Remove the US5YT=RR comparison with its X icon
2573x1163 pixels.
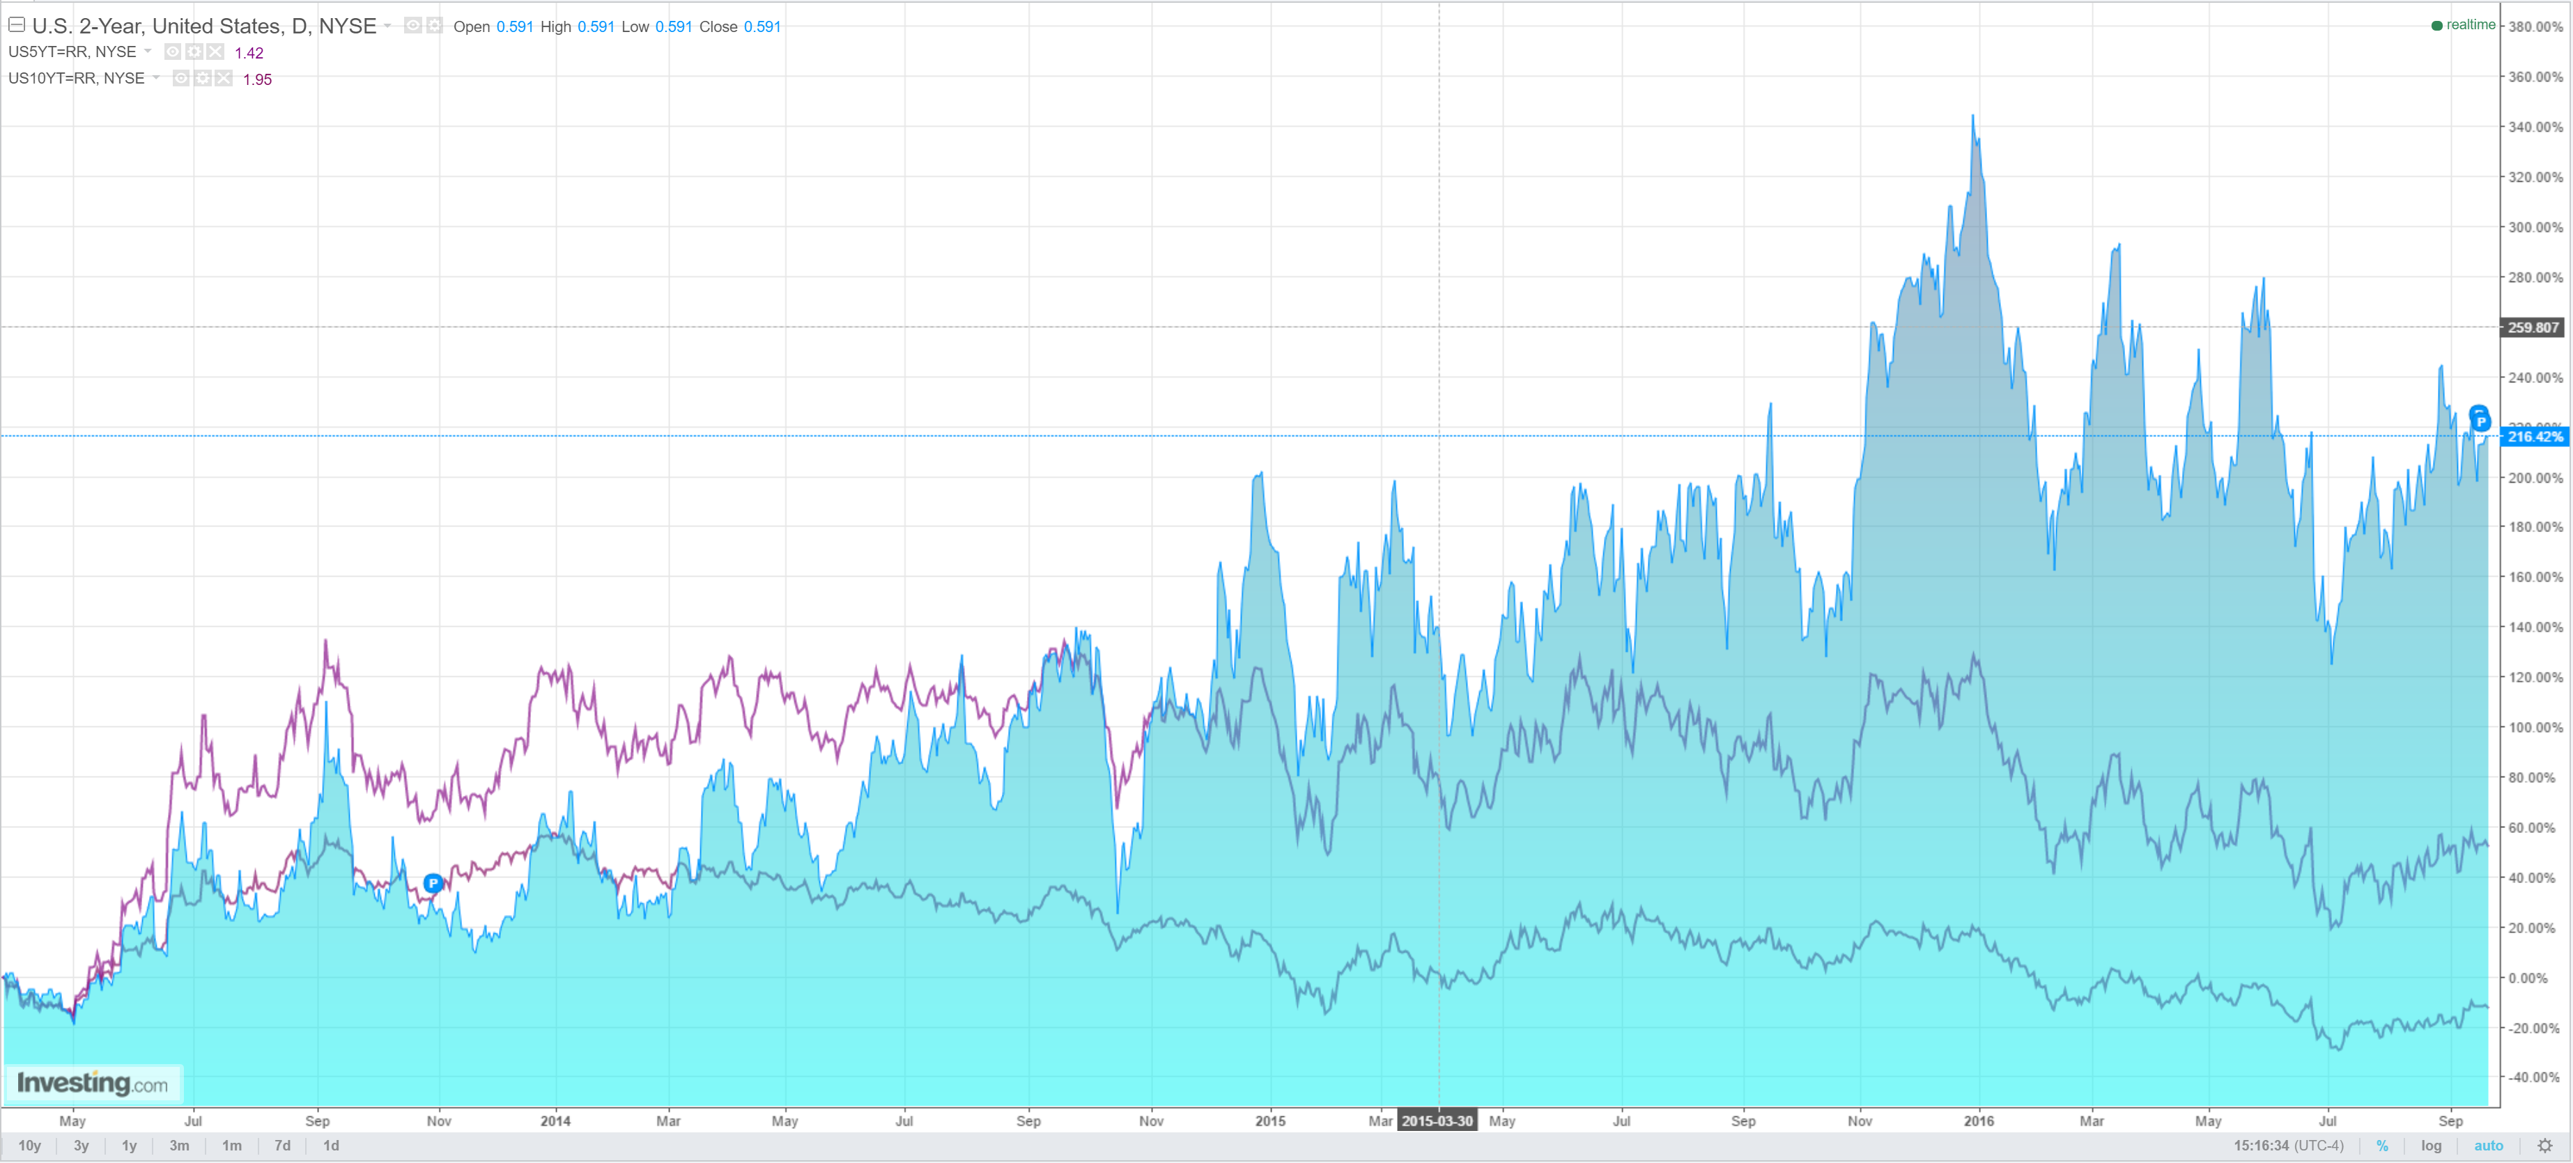tap(215, 52)
